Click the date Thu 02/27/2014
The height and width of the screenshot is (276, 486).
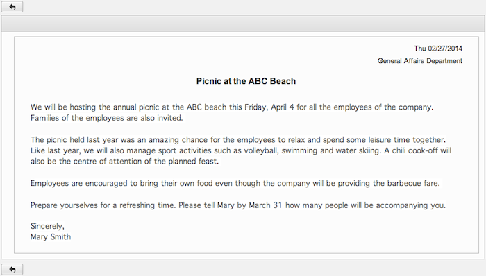click(438, 49)
